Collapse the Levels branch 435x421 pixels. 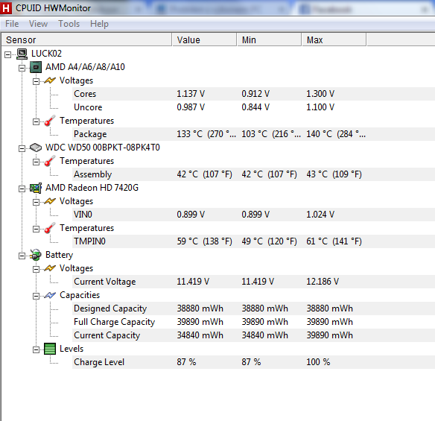click(x=36, y=349)
